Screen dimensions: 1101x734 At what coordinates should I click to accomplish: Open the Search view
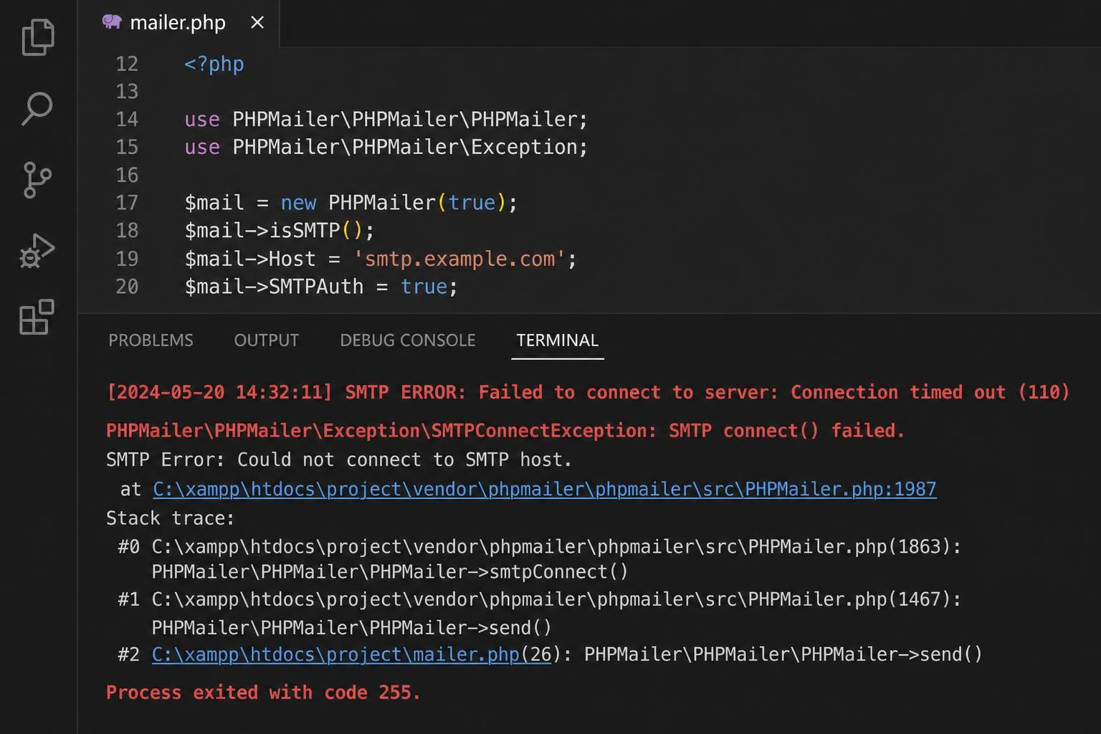pyautogui.click(x=37, y=108)
